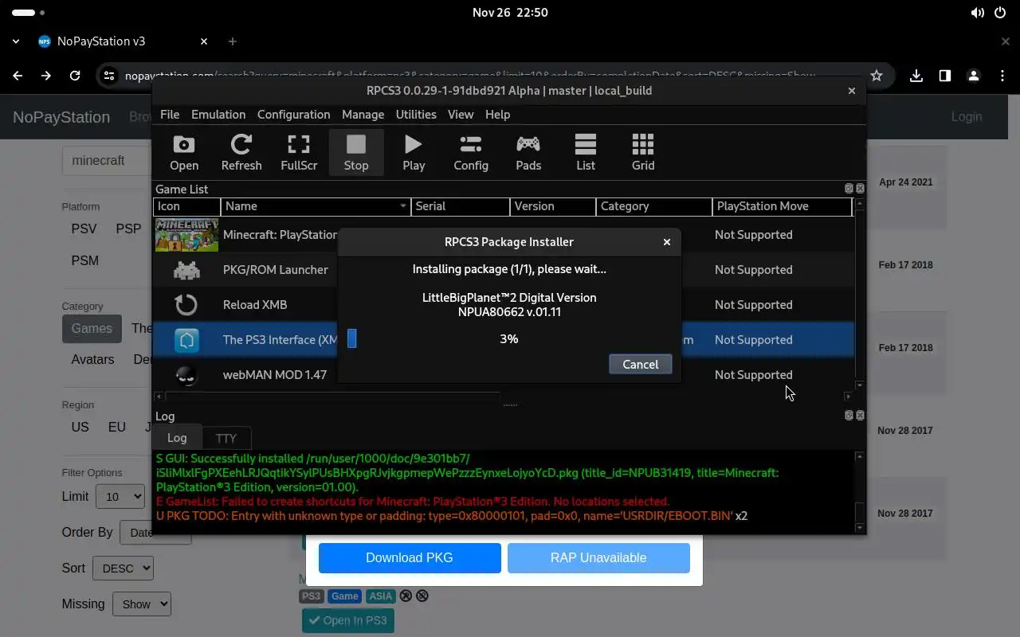
Task: Open a new browser tab
Action: click(233, 41)
